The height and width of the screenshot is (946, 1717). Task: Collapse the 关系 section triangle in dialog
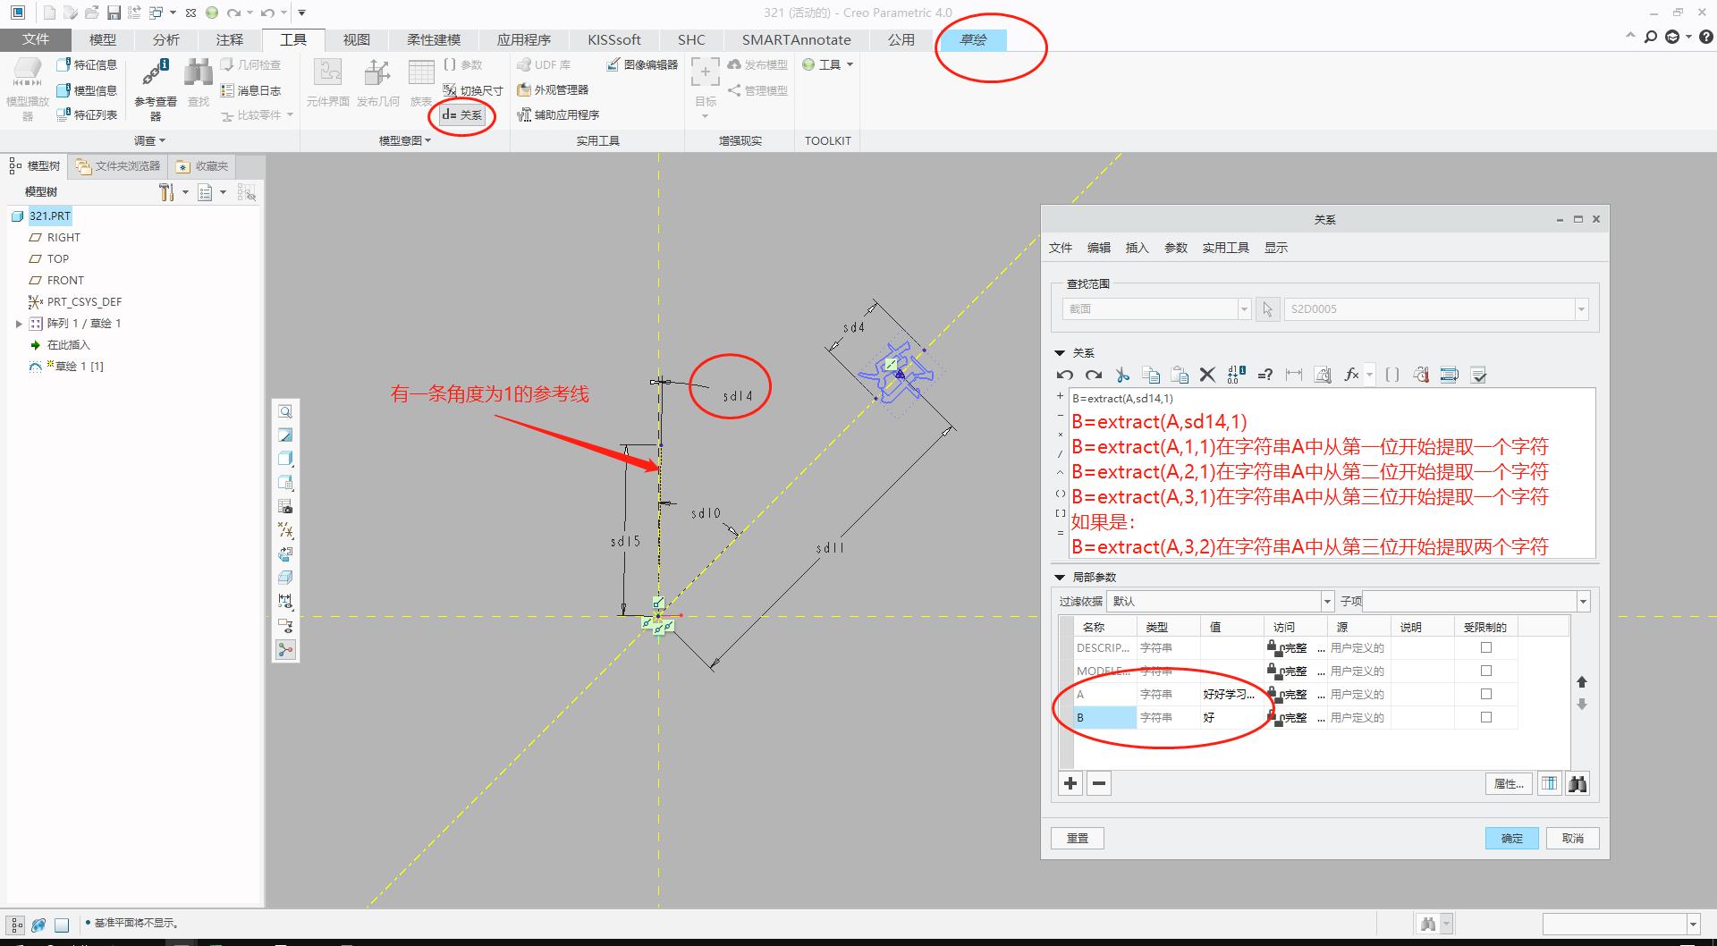click(1060, 353)
